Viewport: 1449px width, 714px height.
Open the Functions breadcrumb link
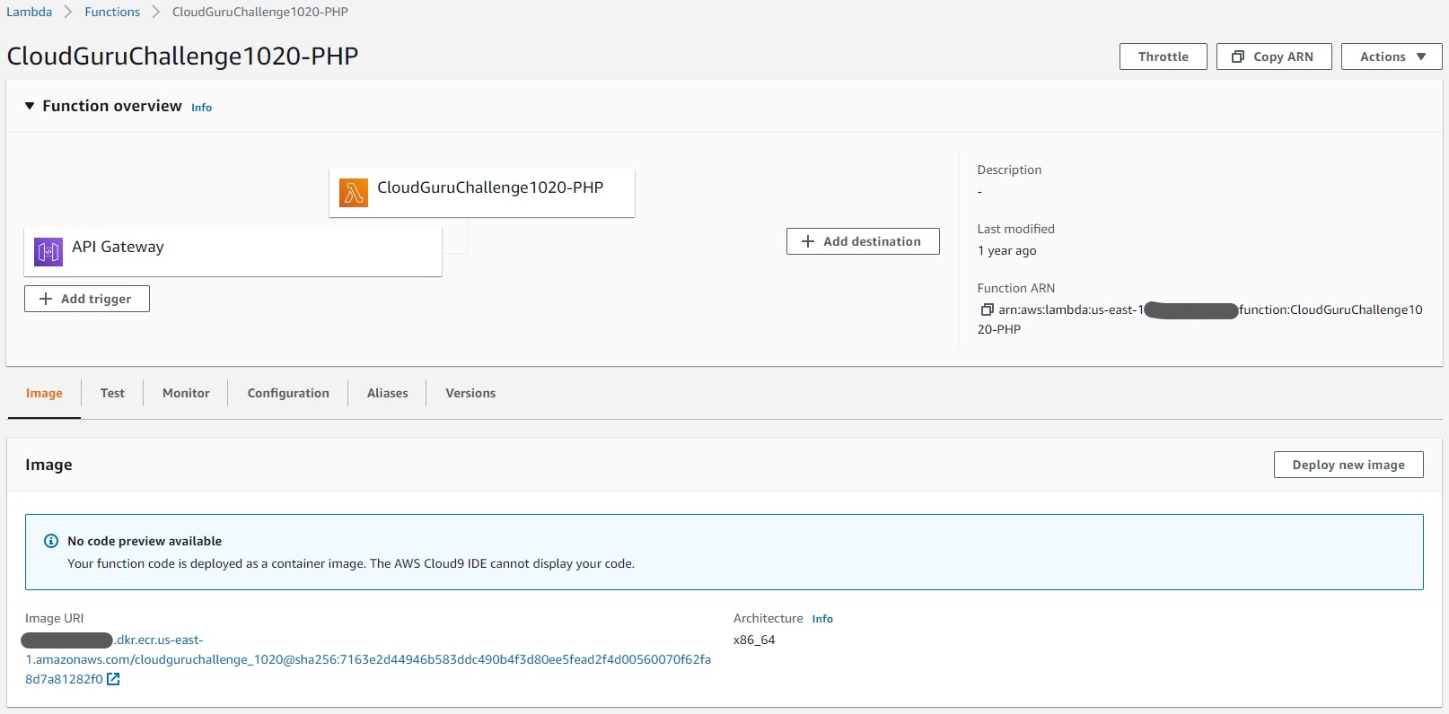pyautogui.click(x=112, y=12)
